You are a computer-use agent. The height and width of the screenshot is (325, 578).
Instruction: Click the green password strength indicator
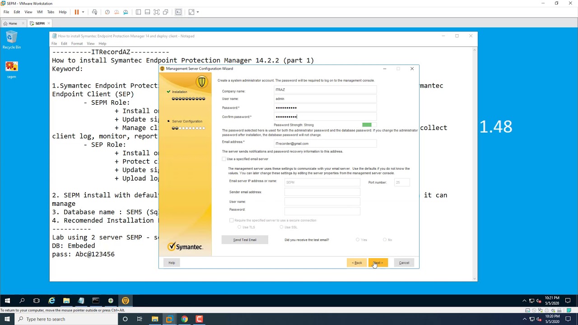pyautogui.click(x=367, y=125)
